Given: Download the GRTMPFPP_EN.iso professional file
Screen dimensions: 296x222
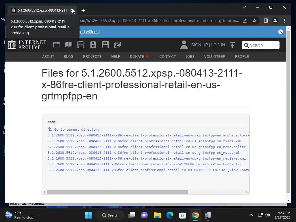Looking at the screenshot, I should click(136, 170).
